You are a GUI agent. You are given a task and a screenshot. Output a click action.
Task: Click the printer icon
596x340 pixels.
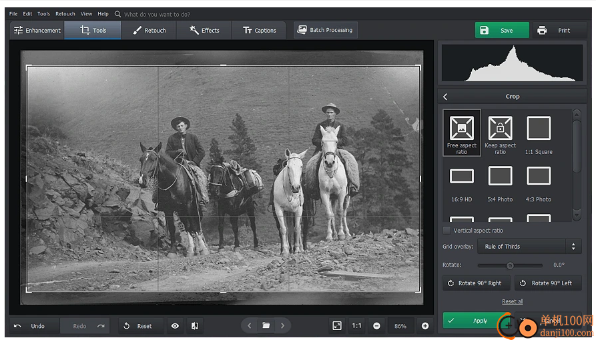point(542,31)
